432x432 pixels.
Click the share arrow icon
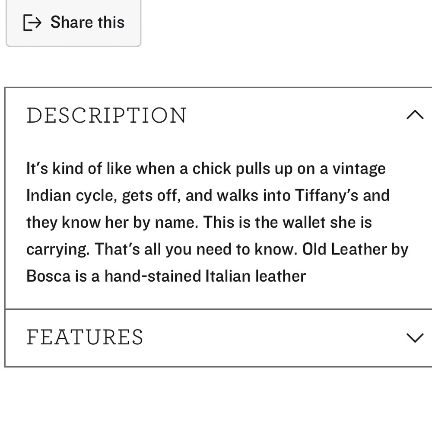coord(32,22)
